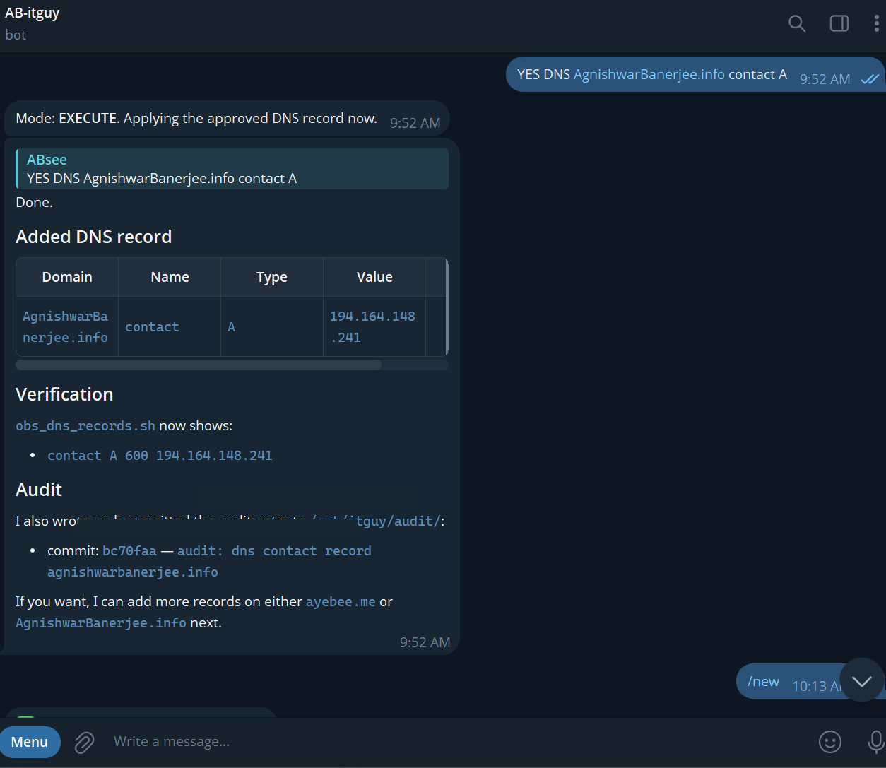Copy the ayebee.me code text
This screenshot has height=768, width=886.
(341, 602)
